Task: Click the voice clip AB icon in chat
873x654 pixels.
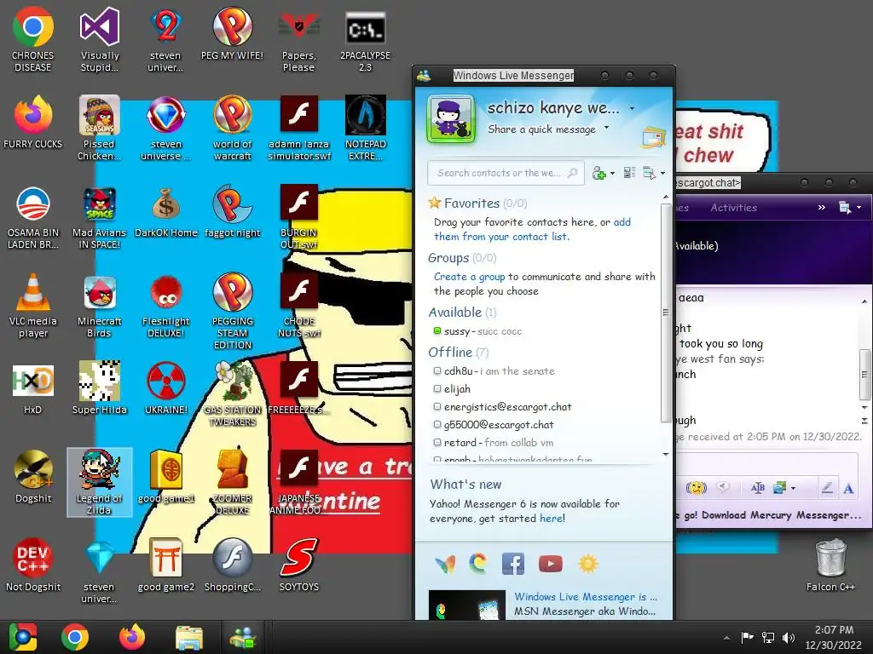Action: pyautogui.click(x=757, y=488)
